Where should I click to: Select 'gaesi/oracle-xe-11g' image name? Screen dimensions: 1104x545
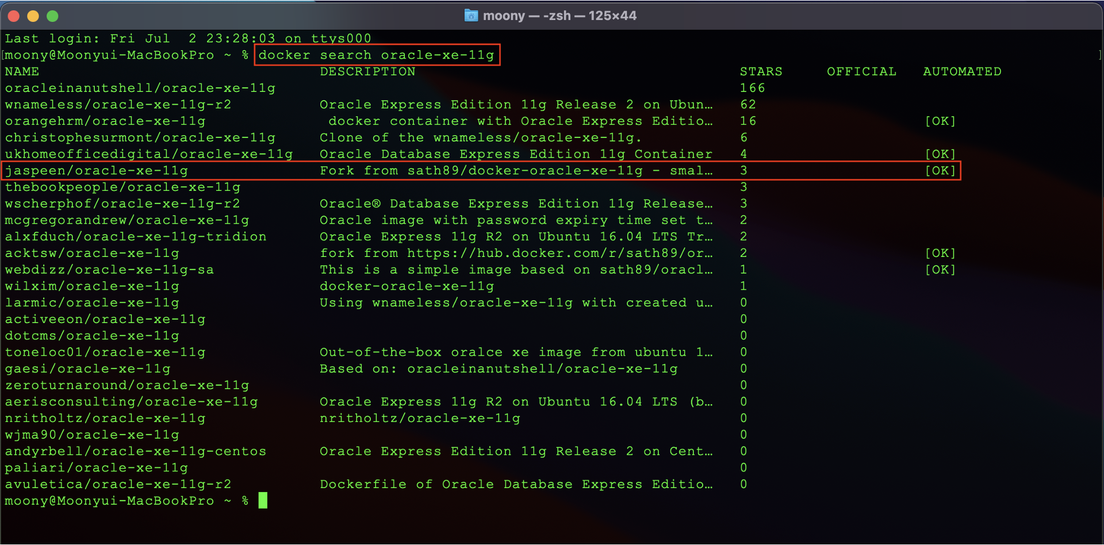tap(87, 369)
